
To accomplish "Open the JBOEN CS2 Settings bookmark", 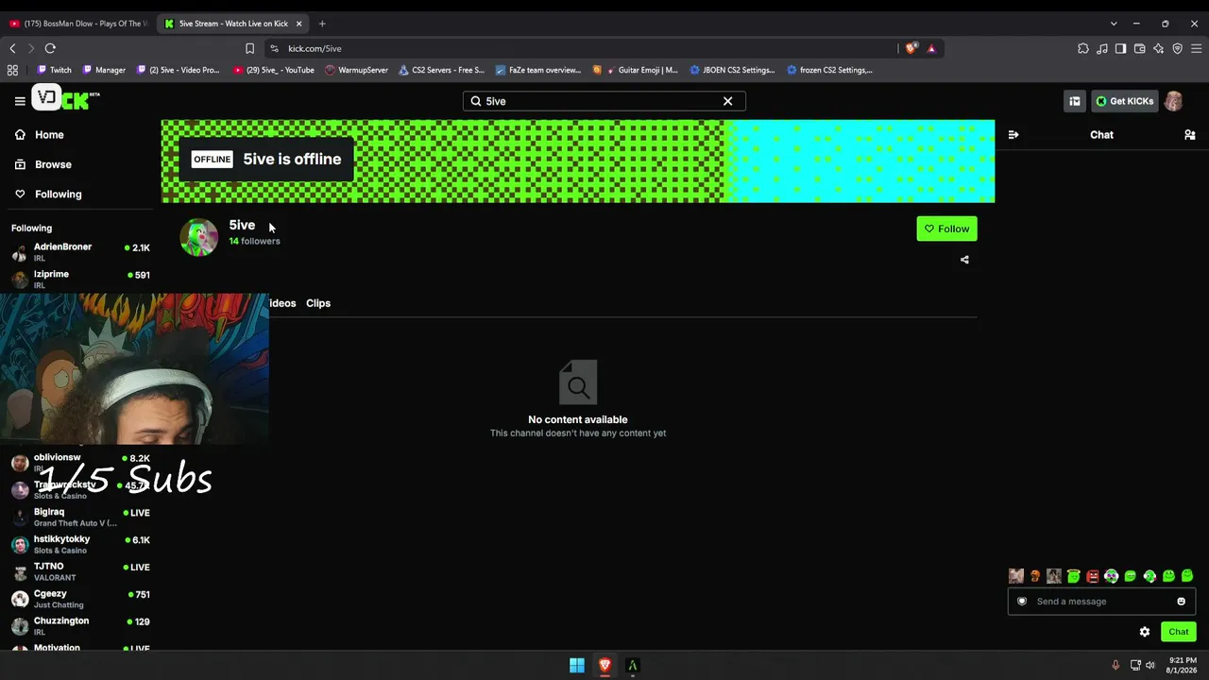I will point(732,70).
